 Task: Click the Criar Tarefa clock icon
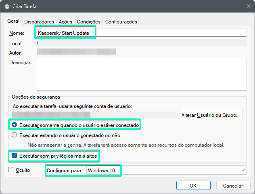pos(7,6)
